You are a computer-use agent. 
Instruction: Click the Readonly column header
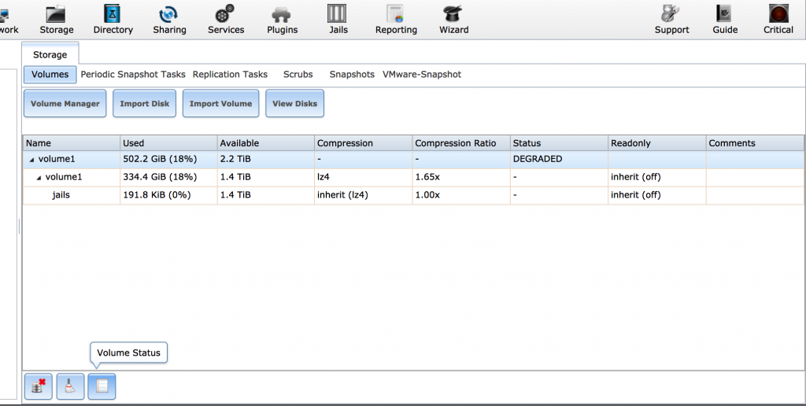657,143
